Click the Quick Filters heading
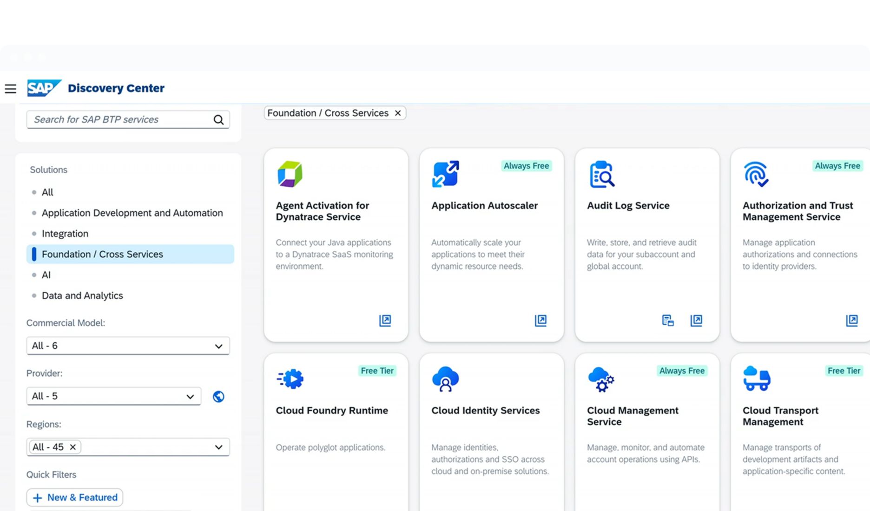The height and width of the screenshot is (511, 870). [51, 475]
